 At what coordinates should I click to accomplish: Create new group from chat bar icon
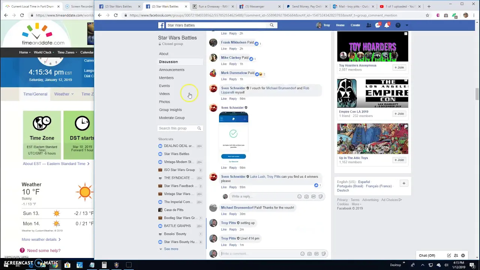(x=456, y=256)
